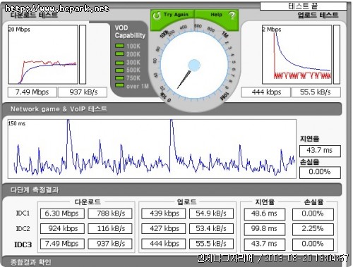Click the 테스트 끝 status field

(303, 6)
